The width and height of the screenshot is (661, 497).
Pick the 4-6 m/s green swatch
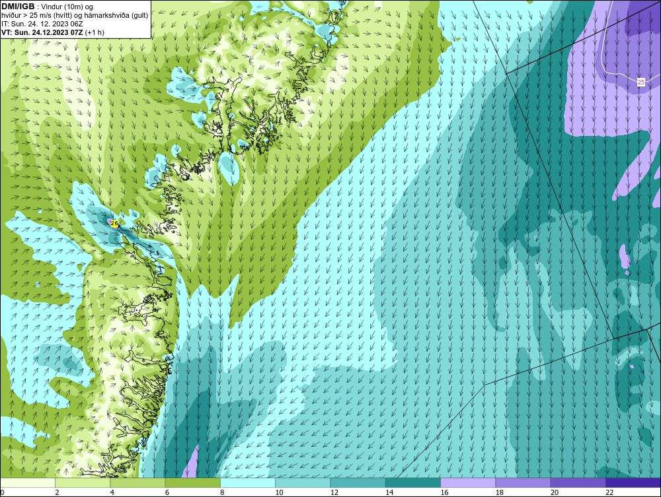(138, 482)
